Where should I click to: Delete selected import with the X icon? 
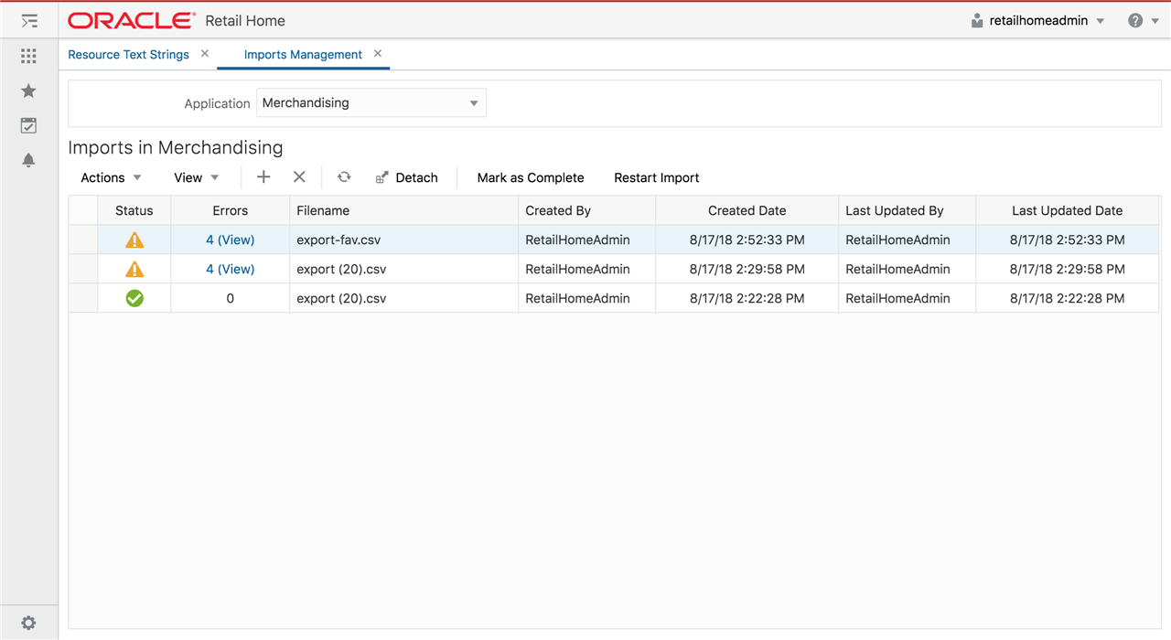(299, 176)
